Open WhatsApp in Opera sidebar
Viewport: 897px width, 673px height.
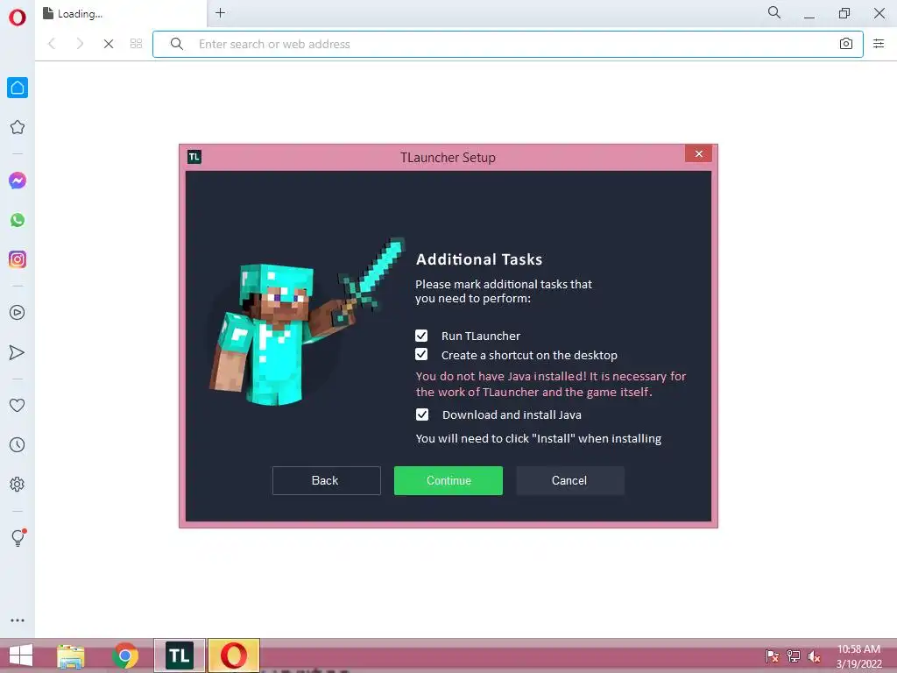click(x=18, y=220)
